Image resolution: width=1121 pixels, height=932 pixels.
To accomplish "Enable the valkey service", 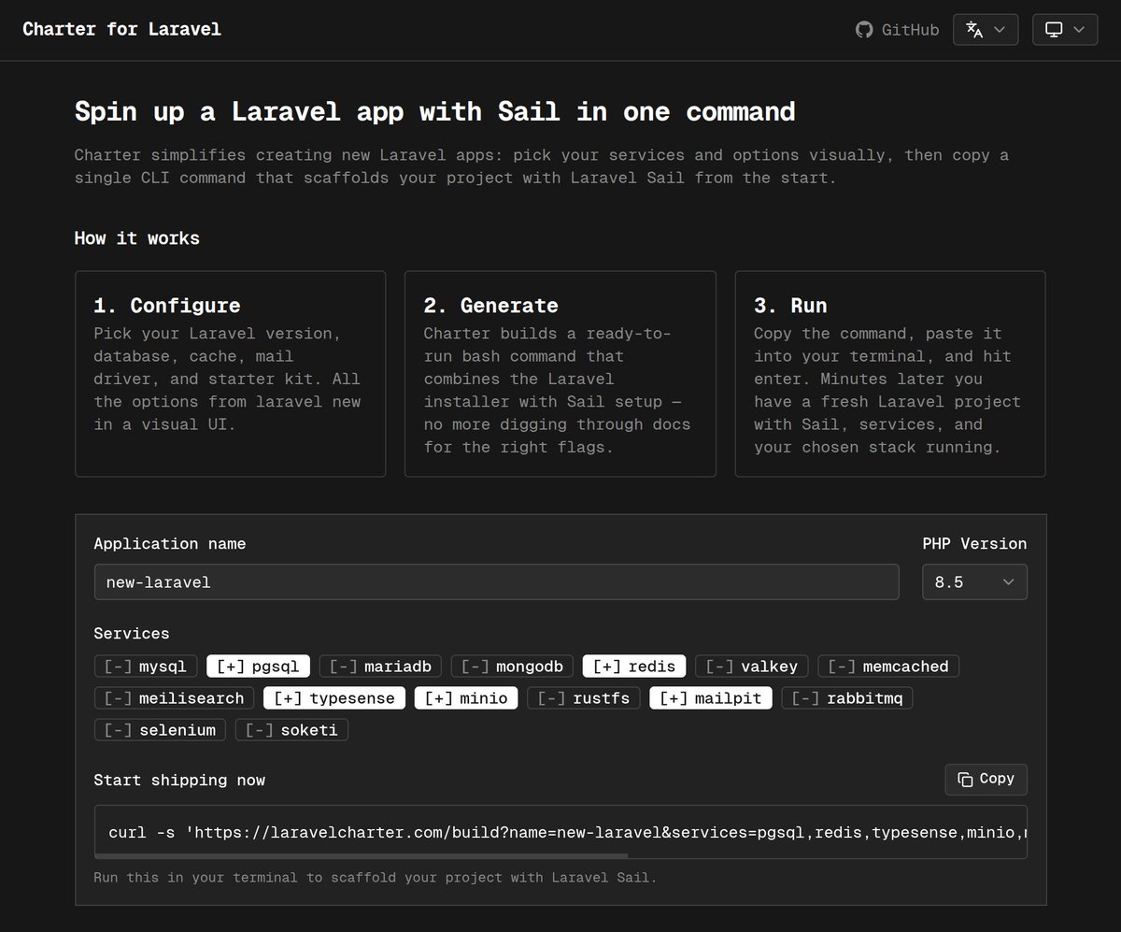I will point(752,667).
